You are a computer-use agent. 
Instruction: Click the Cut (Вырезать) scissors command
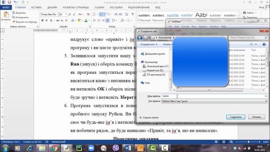(19, 13)
